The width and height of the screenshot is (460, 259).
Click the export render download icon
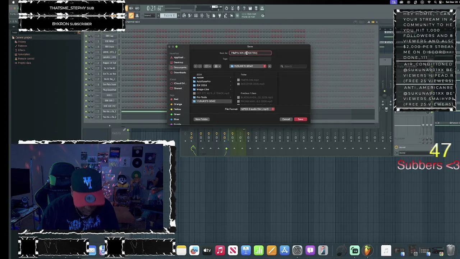point(262,8)
